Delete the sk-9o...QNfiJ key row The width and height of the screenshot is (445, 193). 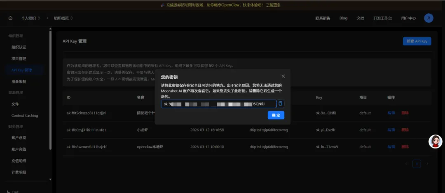coord(405,113)
